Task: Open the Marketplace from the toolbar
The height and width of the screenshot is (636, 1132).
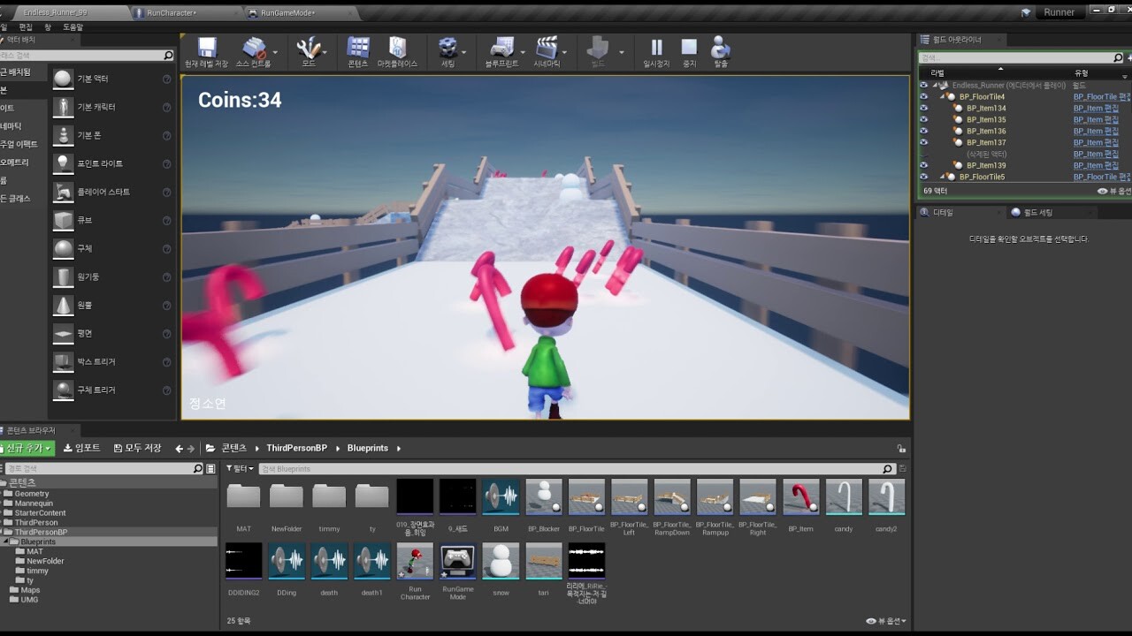Action: pos(397,49)
